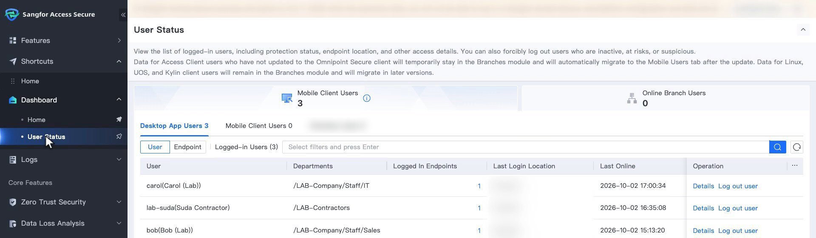Switch to the Endpoint view toggle
The height and width of the screenshot is (238, 816).
click(x=187, y=147)
